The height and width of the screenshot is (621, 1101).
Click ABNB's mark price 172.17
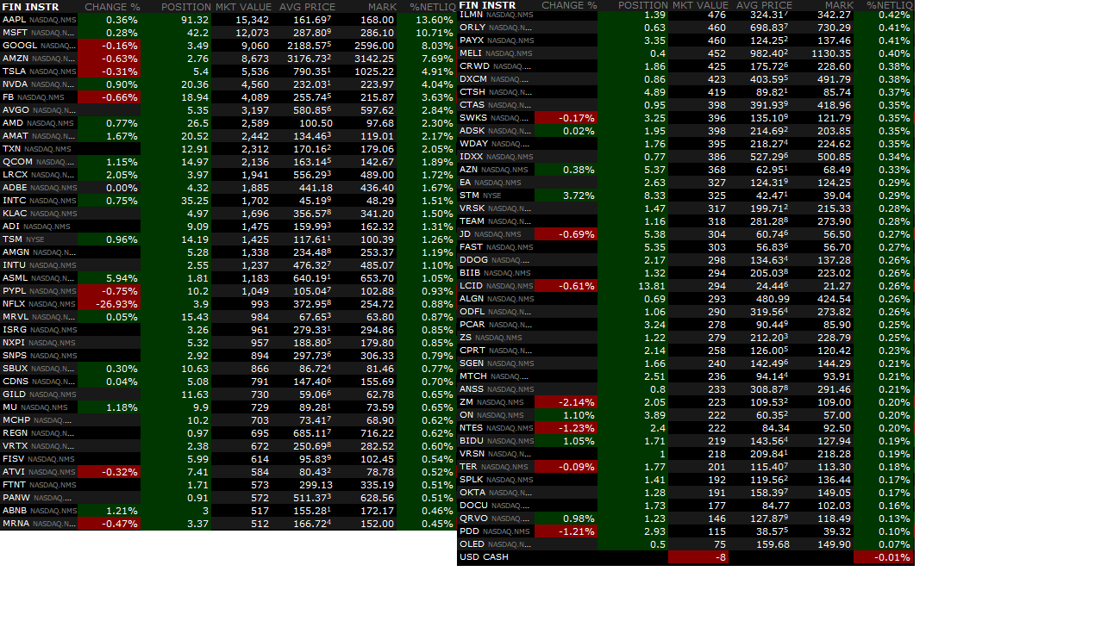[x=367, y=510]
